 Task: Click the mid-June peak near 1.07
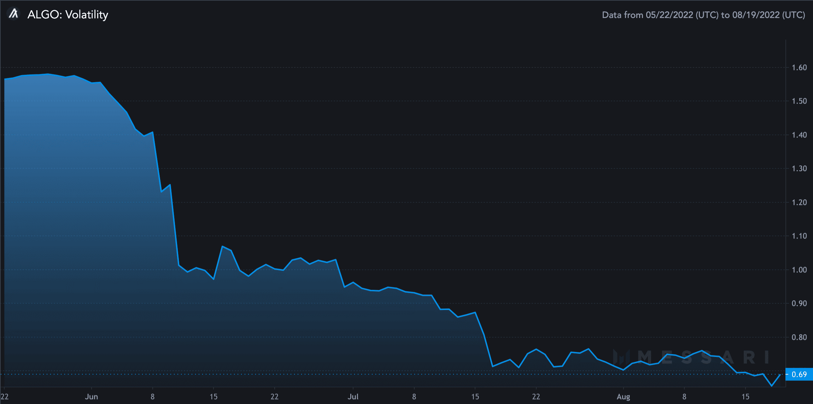click(x=222, y=246)
